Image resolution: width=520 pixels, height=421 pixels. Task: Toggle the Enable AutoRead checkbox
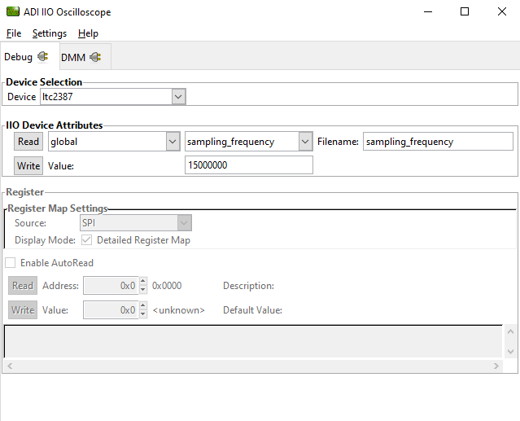[11, 263]
